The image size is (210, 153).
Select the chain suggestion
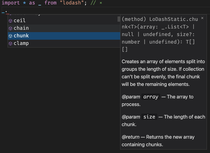[x=64, y=28]
